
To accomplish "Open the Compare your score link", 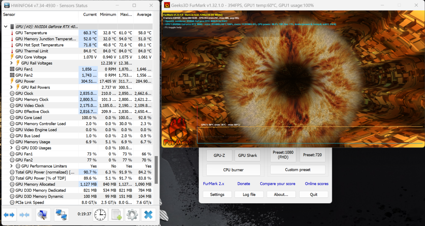I will click(x=277, y=184).
